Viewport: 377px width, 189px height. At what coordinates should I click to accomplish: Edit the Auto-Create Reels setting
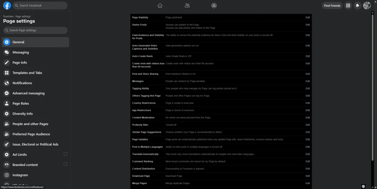308,56
